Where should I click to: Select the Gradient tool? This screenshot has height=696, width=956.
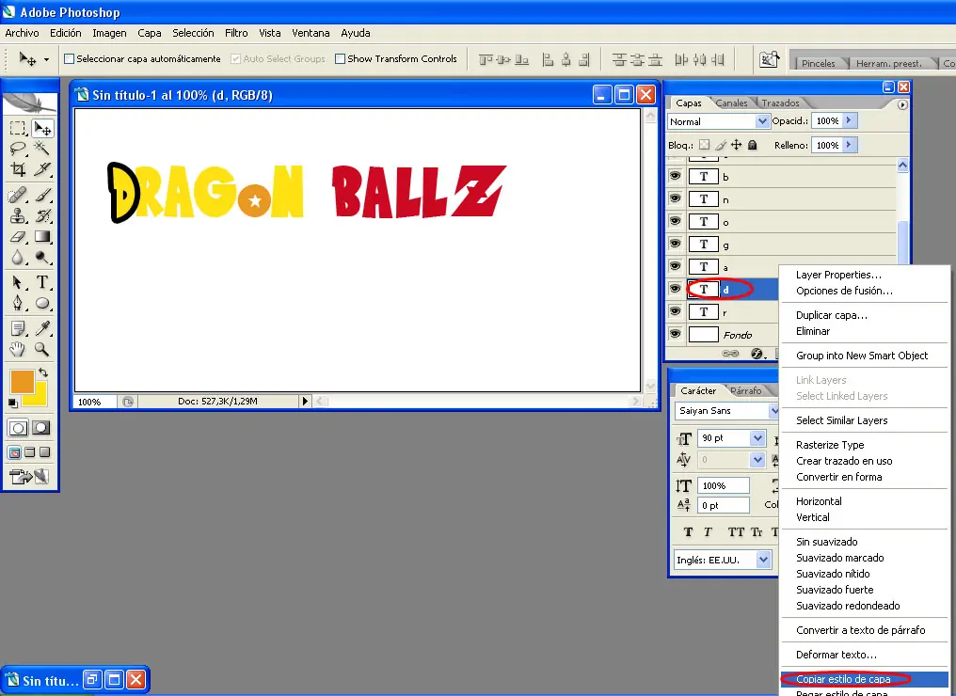(42, 236)
